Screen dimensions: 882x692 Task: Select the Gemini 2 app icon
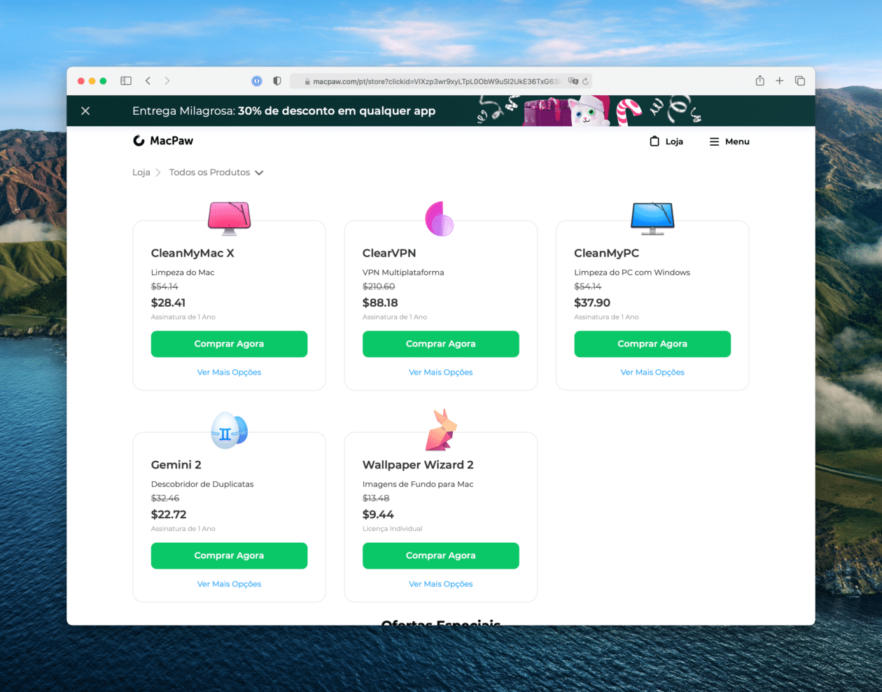tap(229, 430)
